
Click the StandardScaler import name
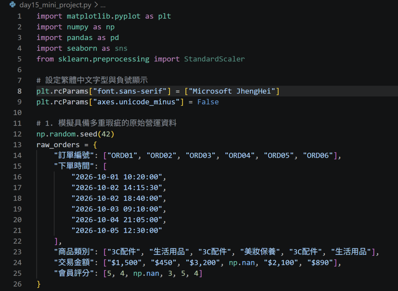[x=214, y=59]
